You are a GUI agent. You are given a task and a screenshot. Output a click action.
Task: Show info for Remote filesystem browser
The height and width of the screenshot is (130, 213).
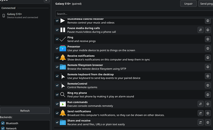(208, 67)
